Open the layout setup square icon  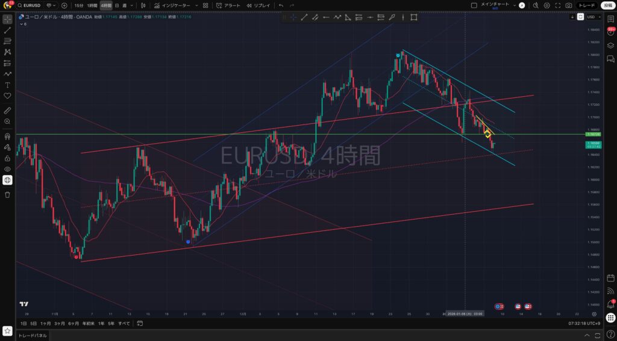[474, 5]
